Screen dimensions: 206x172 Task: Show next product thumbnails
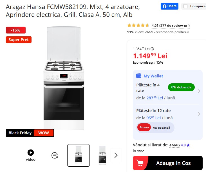tap(116, 155)
